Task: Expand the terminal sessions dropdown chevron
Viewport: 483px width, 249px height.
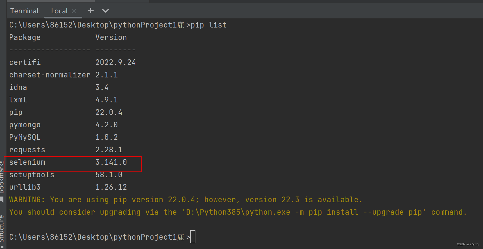Action: pyautogui.click(x=105, y=11)
